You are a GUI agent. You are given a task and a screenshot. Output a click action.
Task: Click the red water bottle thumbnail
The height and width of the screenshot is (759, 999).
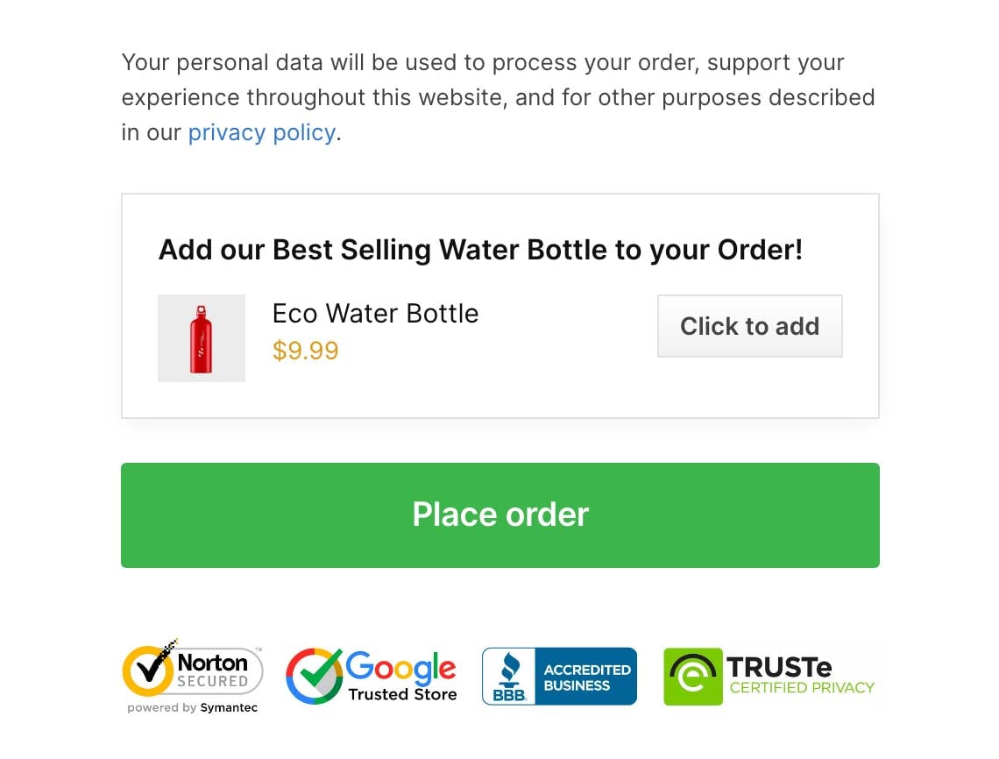[x=202, y=338]
